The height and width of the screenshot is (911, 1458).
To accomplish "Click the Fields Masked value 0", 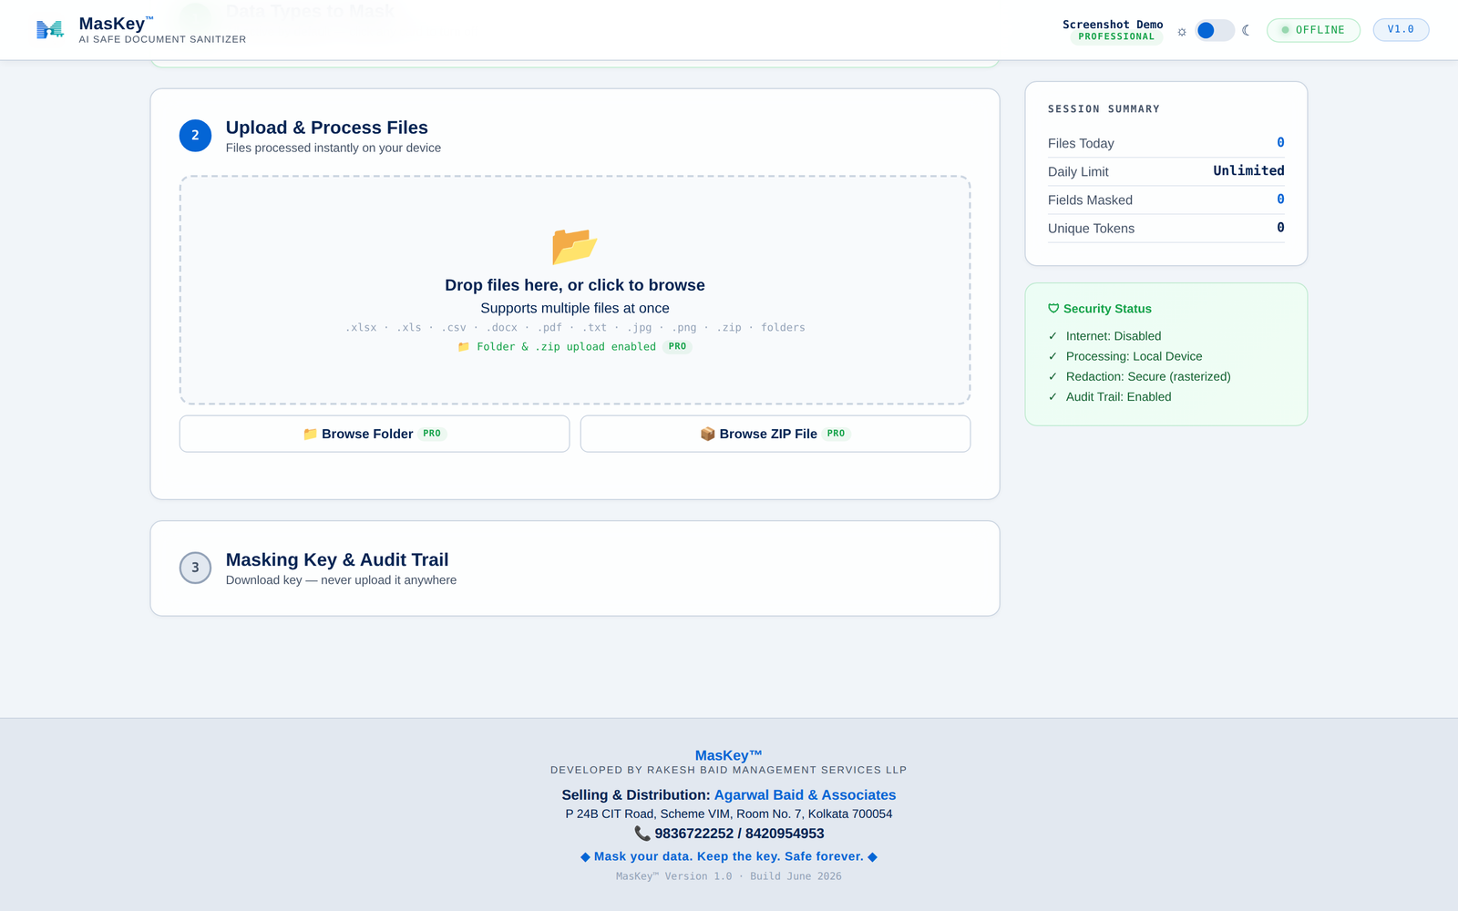I will 1280,199.
